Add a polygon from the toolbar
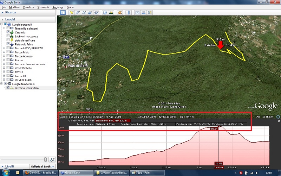 tap(78, 13)
